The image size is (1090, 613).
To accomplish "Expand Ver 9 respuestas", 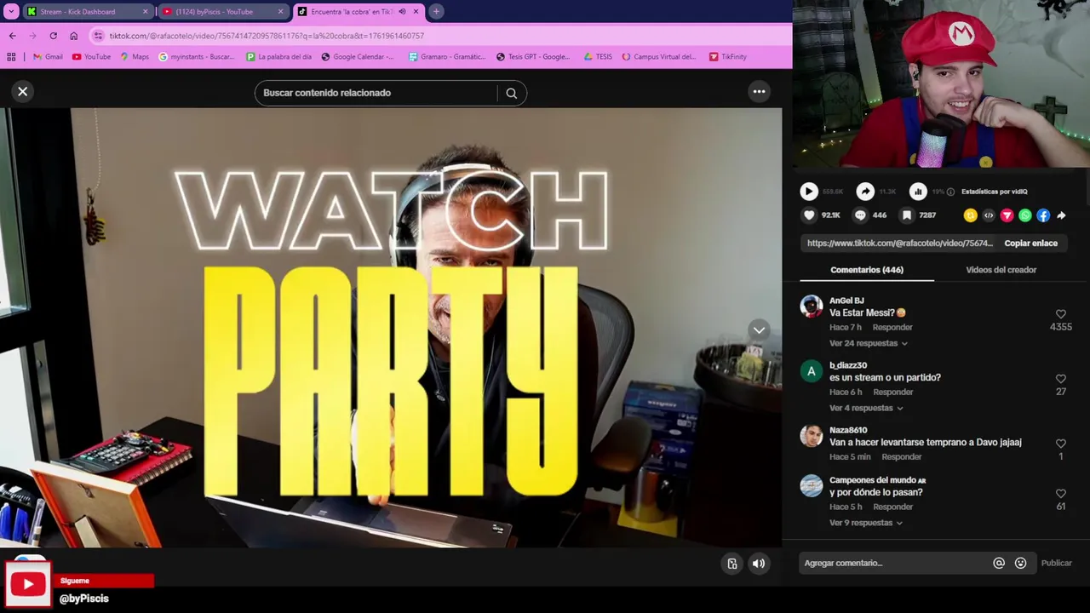I will [866, 523].
